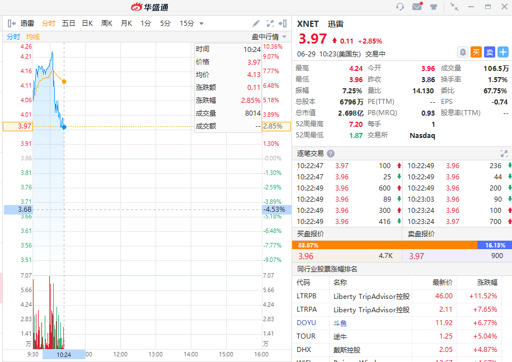Click the pencil drawing tool icon
Screen dimensions: 512x362
tap(256, 23)
